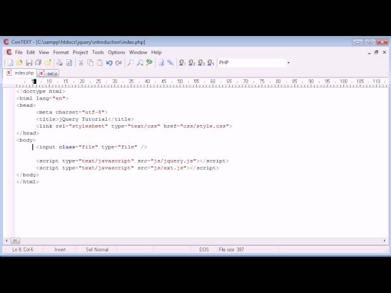The width and height of the screenshot is (391, 293).
Task: Open the Replace tool icon
Action: click(x=149, y=62)
